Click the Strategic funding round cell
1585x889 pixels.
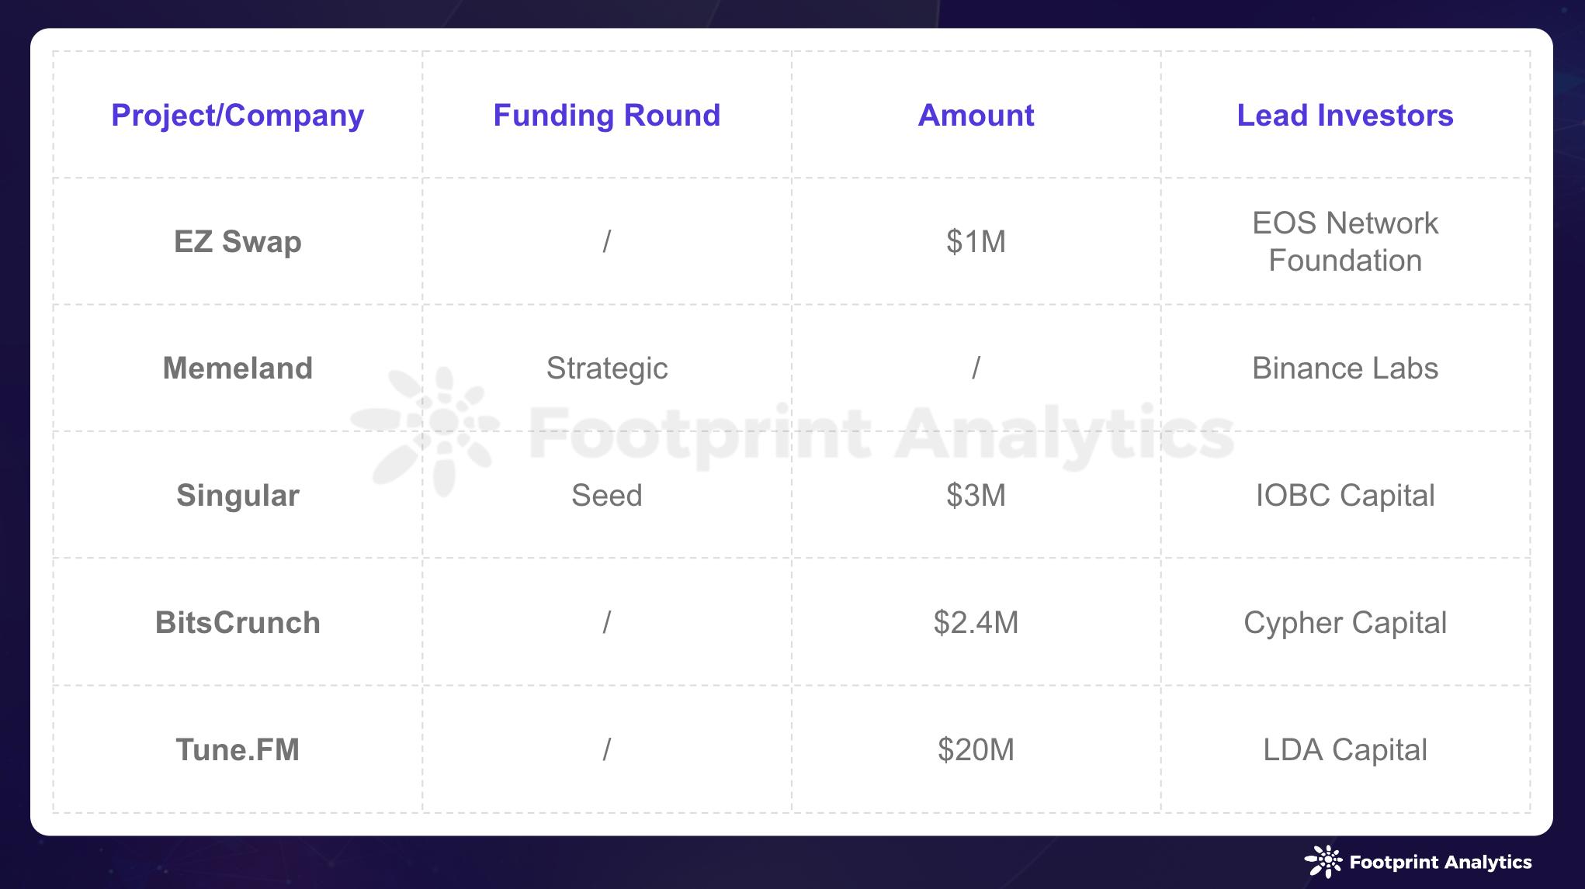[607, 368]
